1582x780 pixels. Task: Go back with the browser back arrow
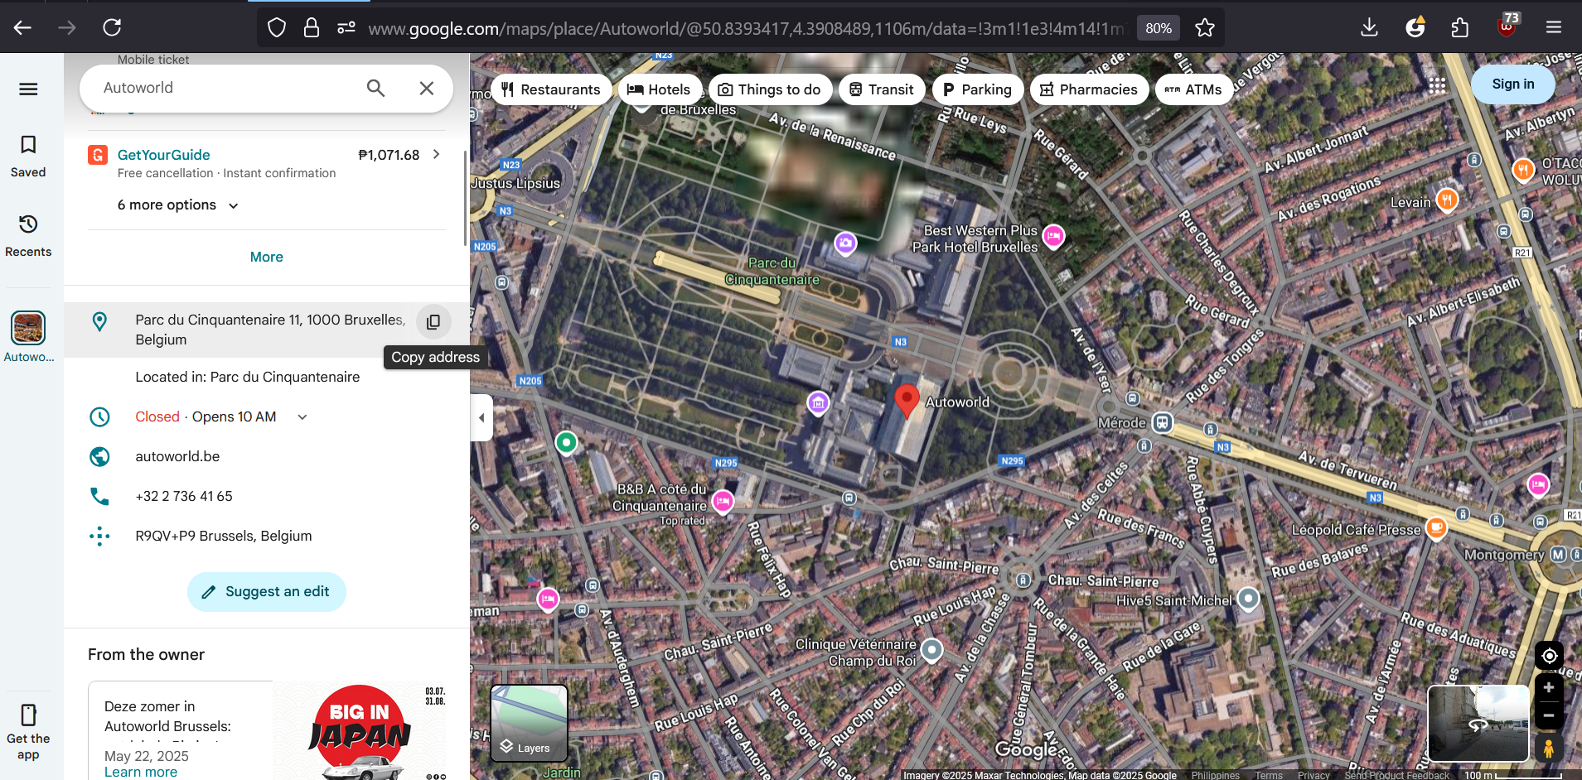pyautogui.click(x=22, y=27)
